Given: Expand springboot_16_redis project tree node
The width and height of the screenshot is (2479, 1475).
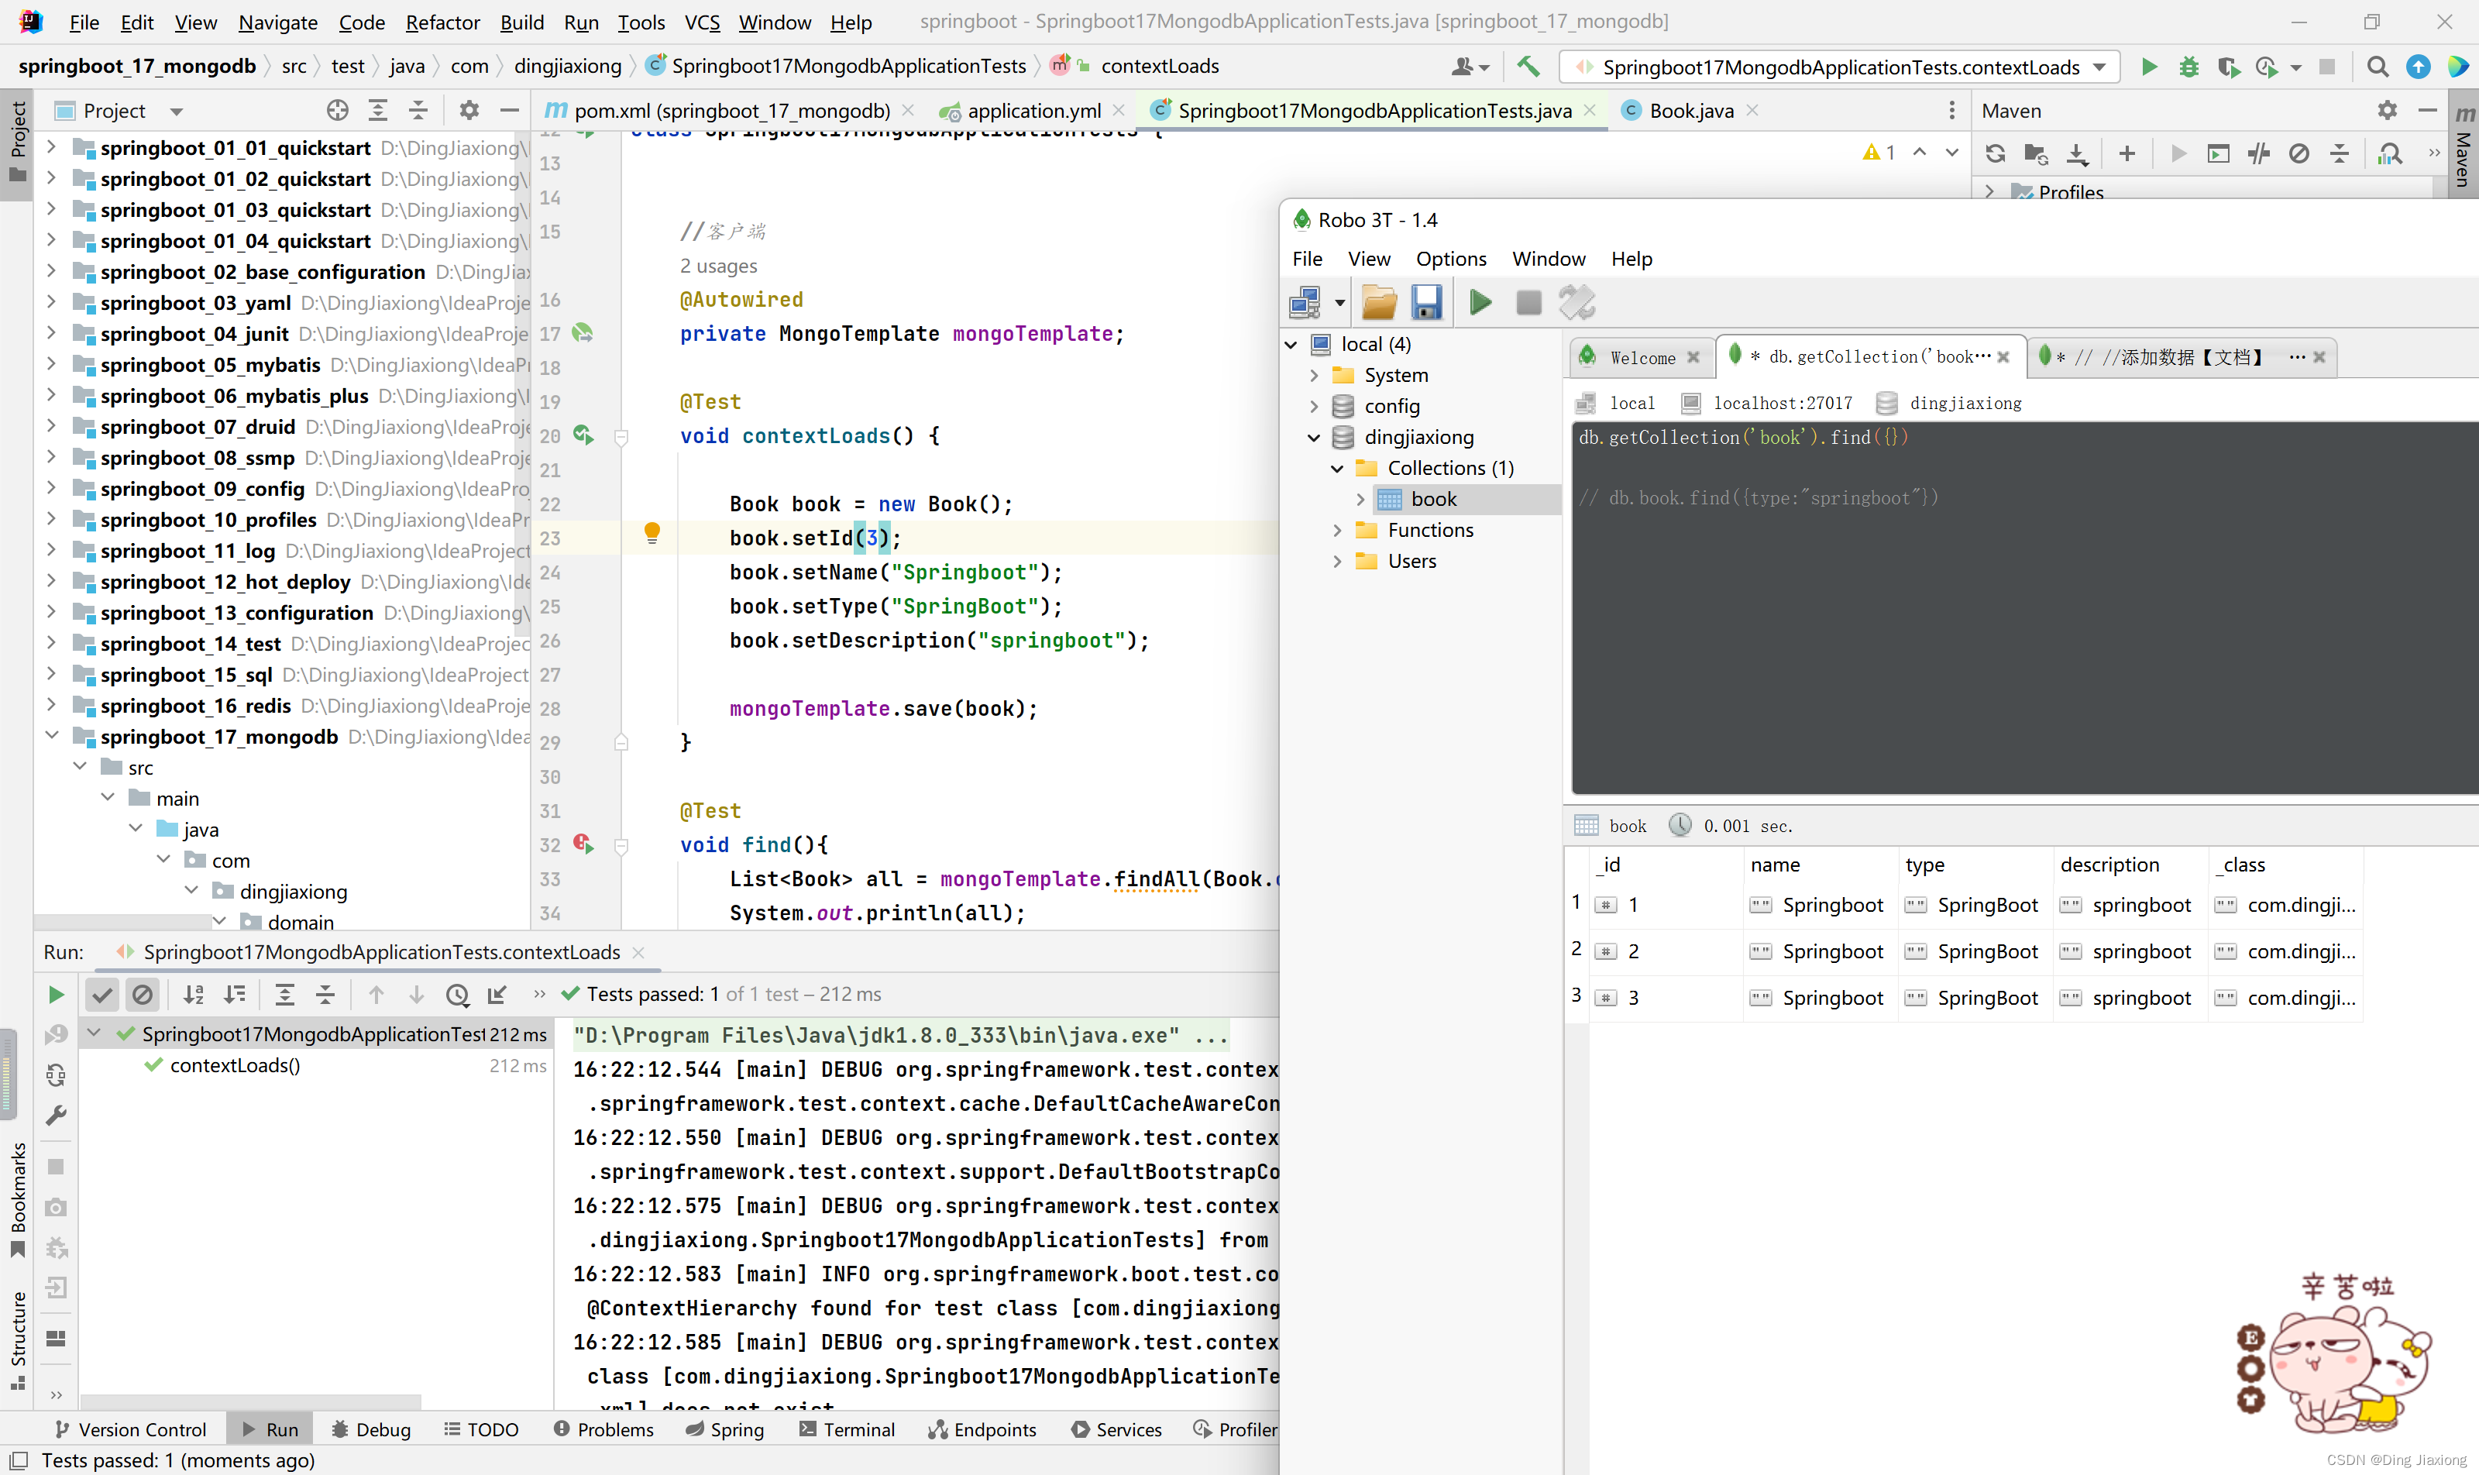Looking at the screenshot, I should pyautogui.click(x=52, y=705).
